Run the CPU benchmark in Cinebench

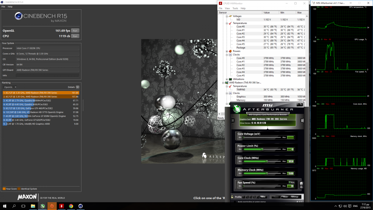click(75, 36)
